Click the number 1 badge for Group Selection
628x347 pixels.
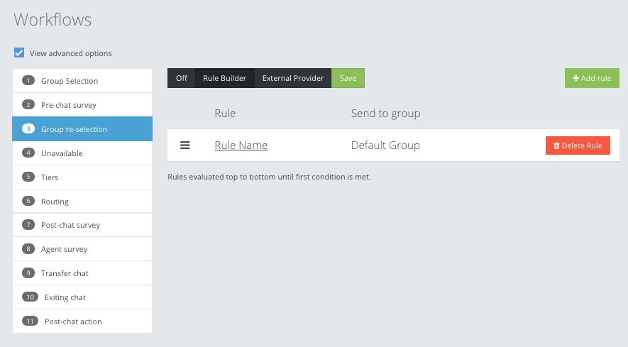tap(28, 81)
